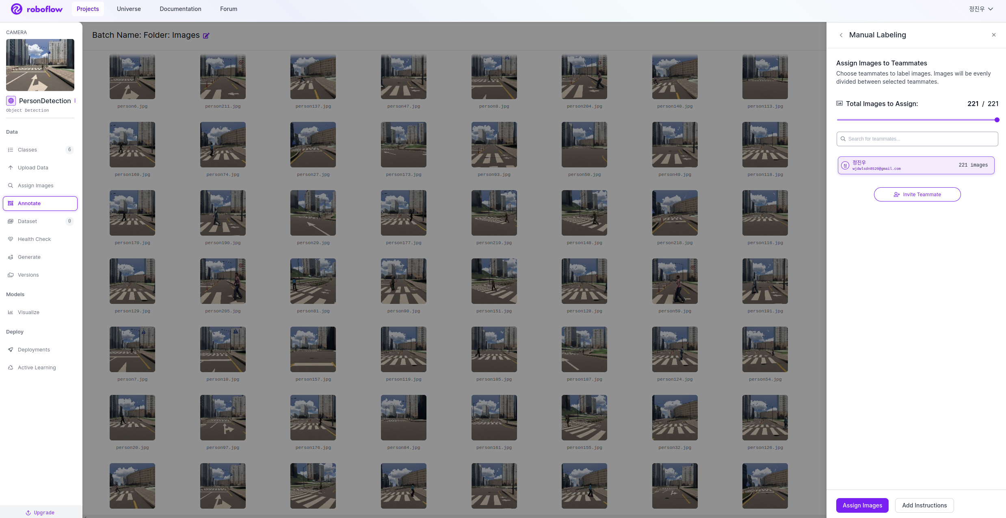Close the Manual Labeling panel
This screenshot has height=518, width=1006.
994,35
